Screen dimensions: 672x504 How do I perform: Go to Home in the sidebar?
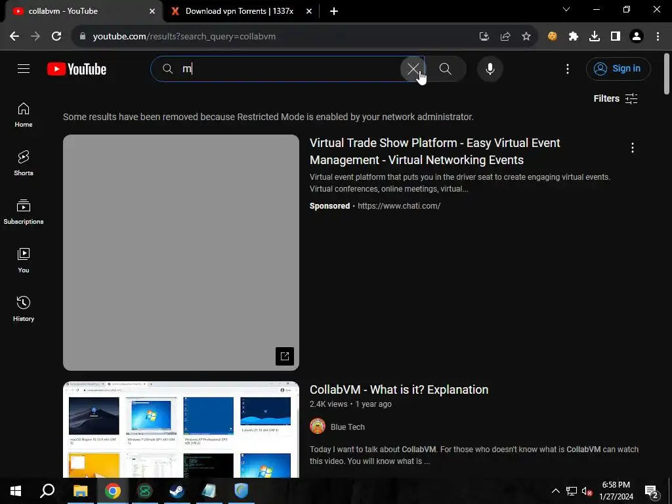point(24,115)
